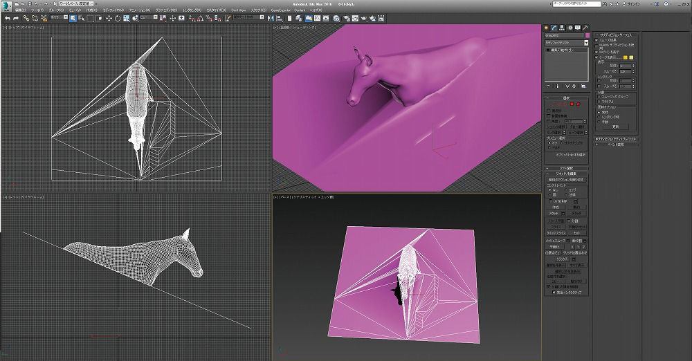Open the 編集 menu
692x361 pixels.
pos(20,10)
